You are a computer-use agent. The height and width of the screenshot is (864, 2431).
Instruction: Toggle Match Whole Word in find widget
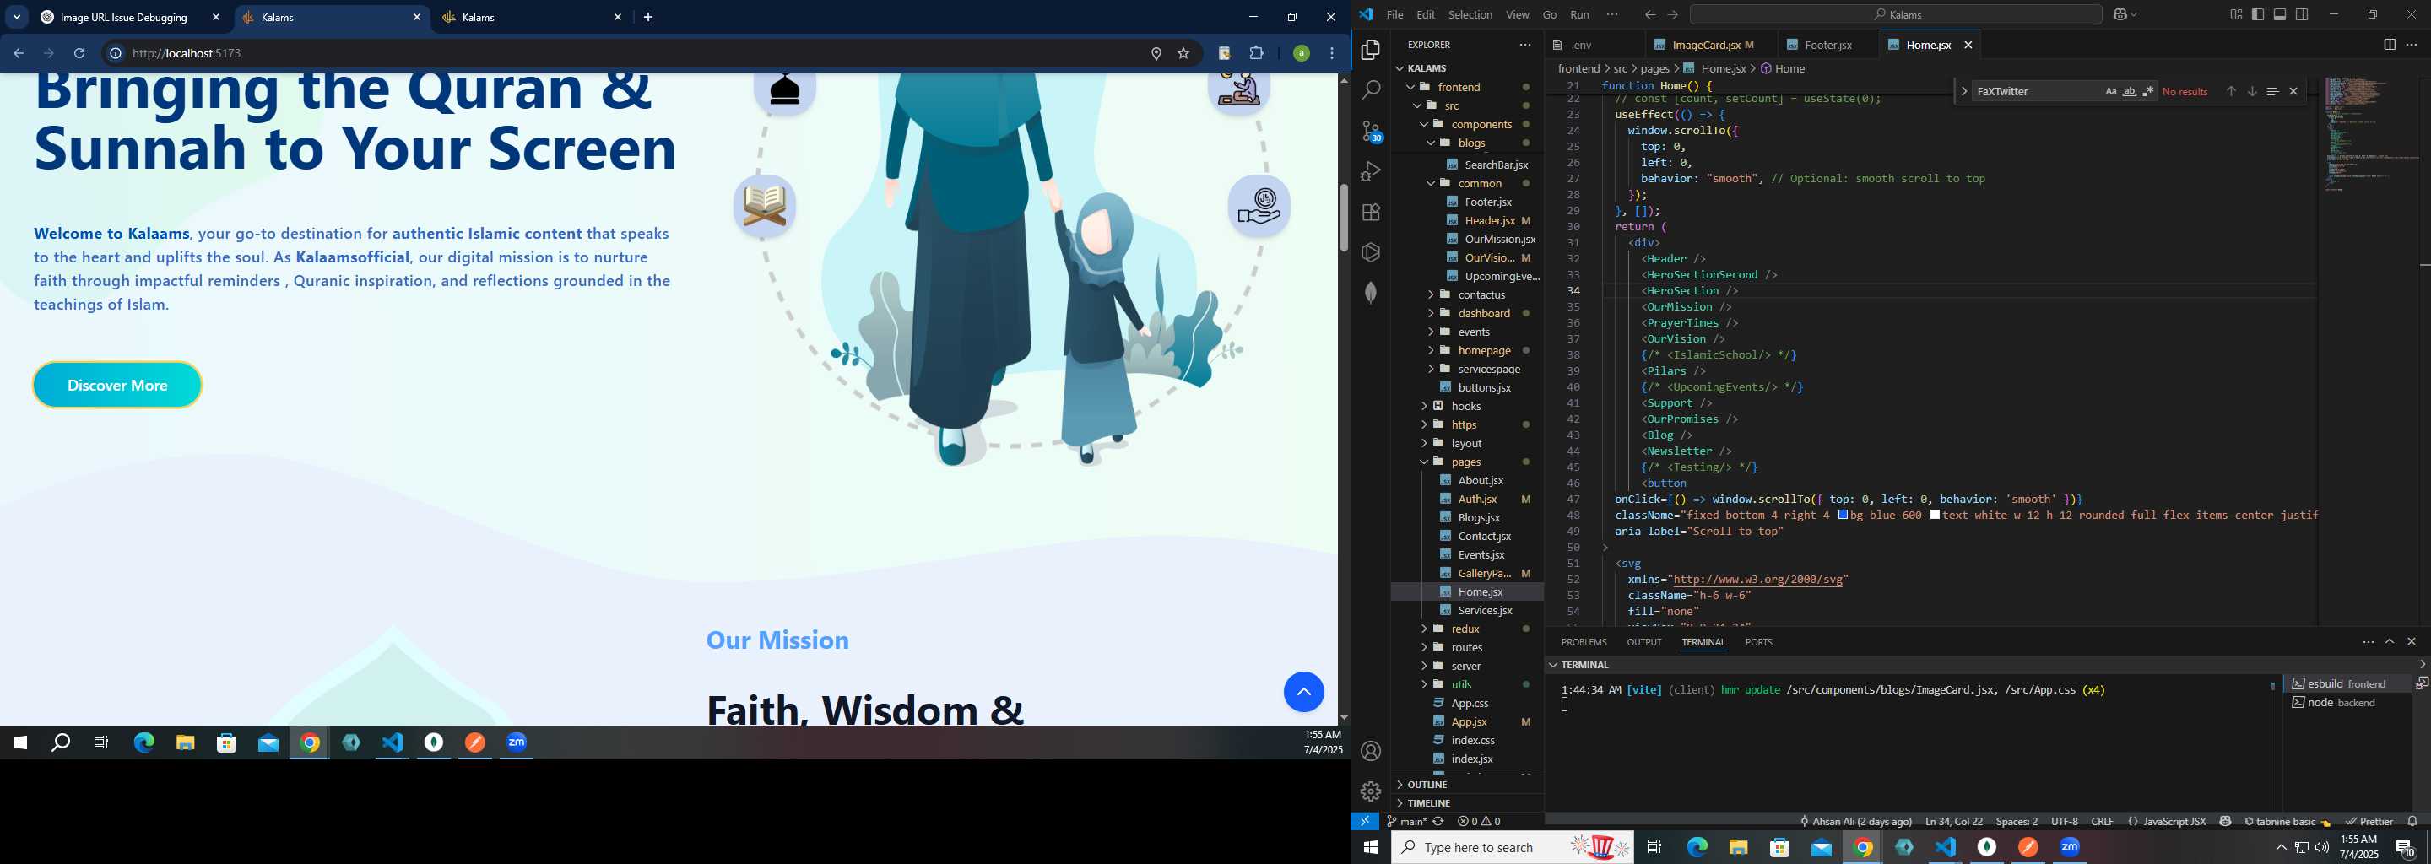2129,91
